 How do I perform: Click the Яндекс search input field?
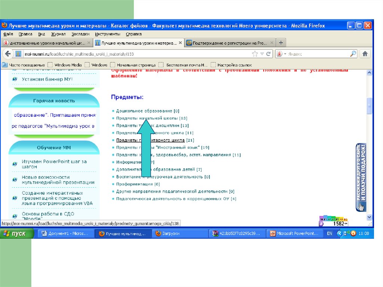(x=318, y=54)
